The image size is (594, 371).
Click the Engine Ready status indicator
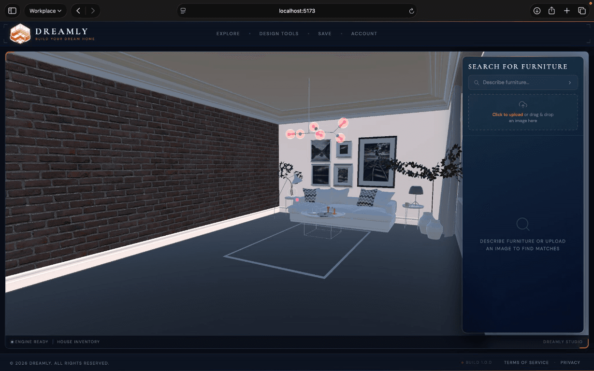point(29,342)
